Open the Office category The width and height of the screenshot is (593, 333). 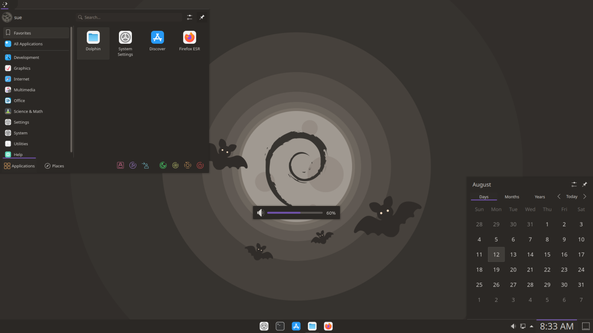[x=36, y=101]
